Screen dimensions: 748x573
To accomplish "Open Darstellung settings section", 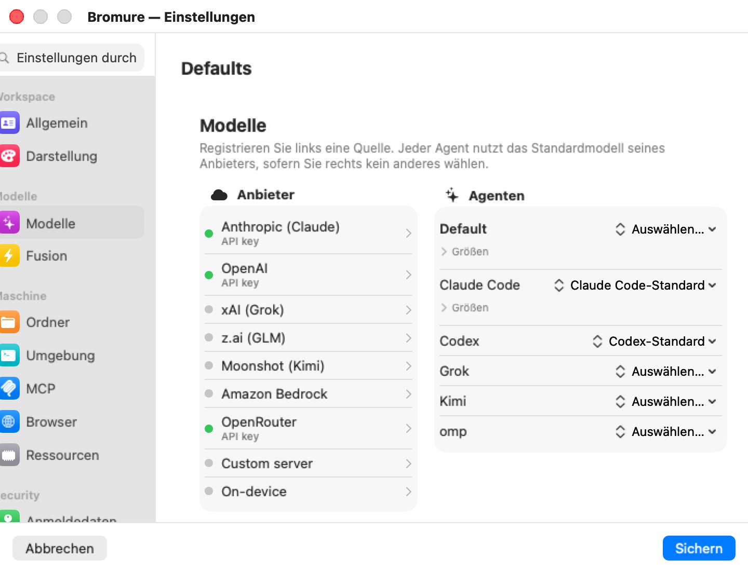I will tap(72, 156).
